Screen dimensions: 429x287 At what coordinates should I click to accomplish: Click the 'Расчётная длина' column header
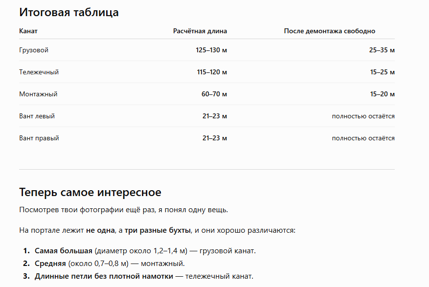pyautogui.click(x=200, y=31)
